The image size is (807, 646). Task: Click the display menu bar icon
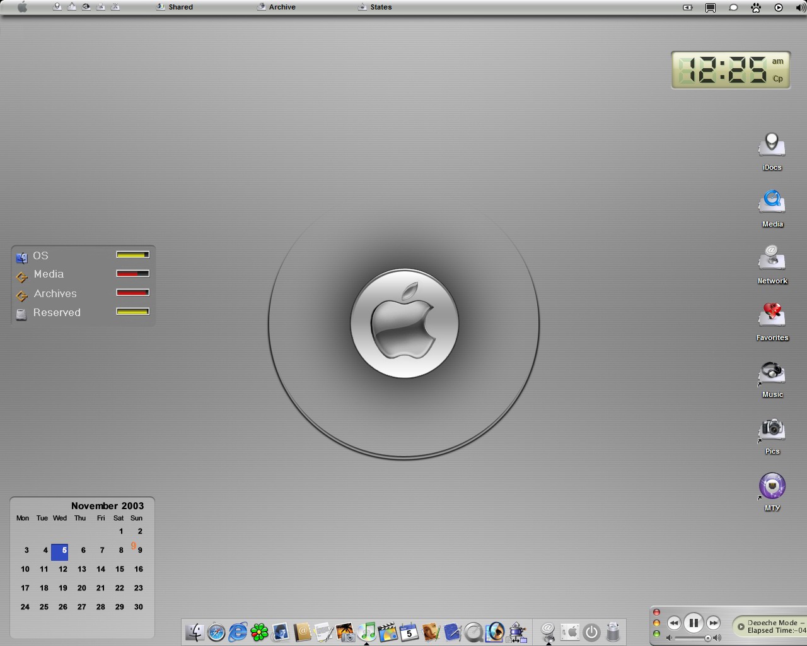click(x=711, y=8)
